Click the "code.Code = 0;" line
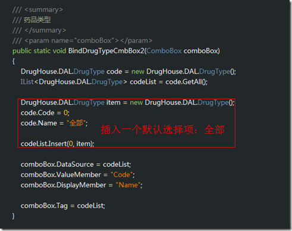This screenshot has width=292, height=231. 45,113
